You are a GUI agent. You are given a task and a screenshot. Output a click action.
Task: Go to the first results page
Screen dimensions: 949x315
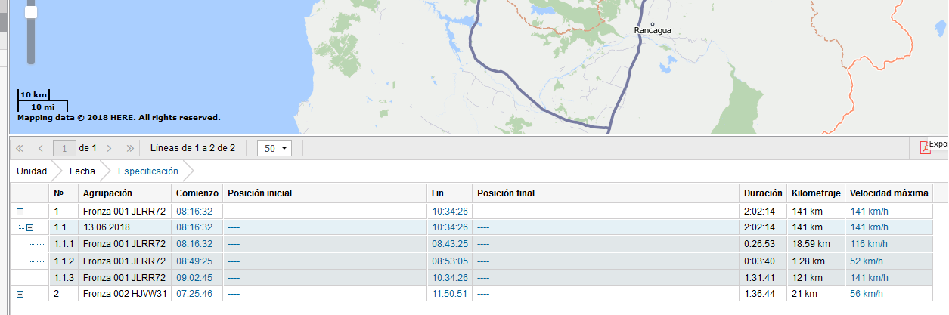[20, 148]
